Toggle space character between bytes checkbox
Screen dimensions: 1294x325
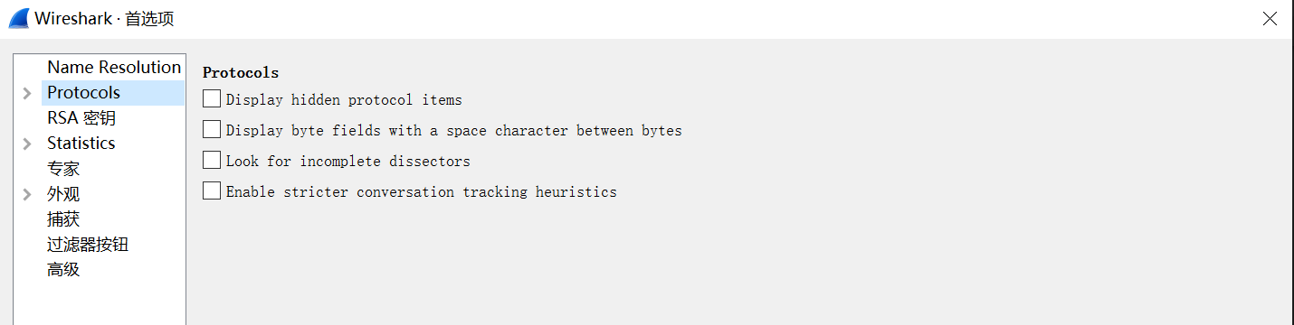(212, 130)
